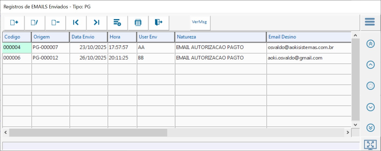Sort by the Data Envio column header

[89, 37]
